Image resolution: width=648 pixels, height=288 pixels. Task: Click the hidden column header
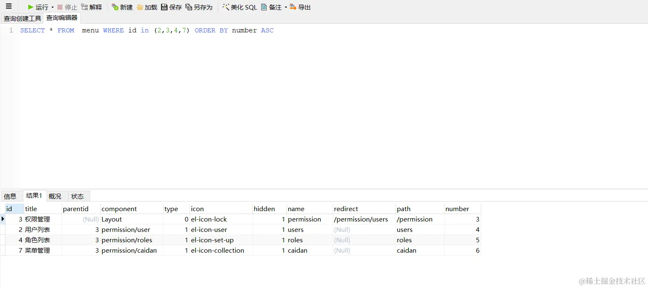coord(270,209)
